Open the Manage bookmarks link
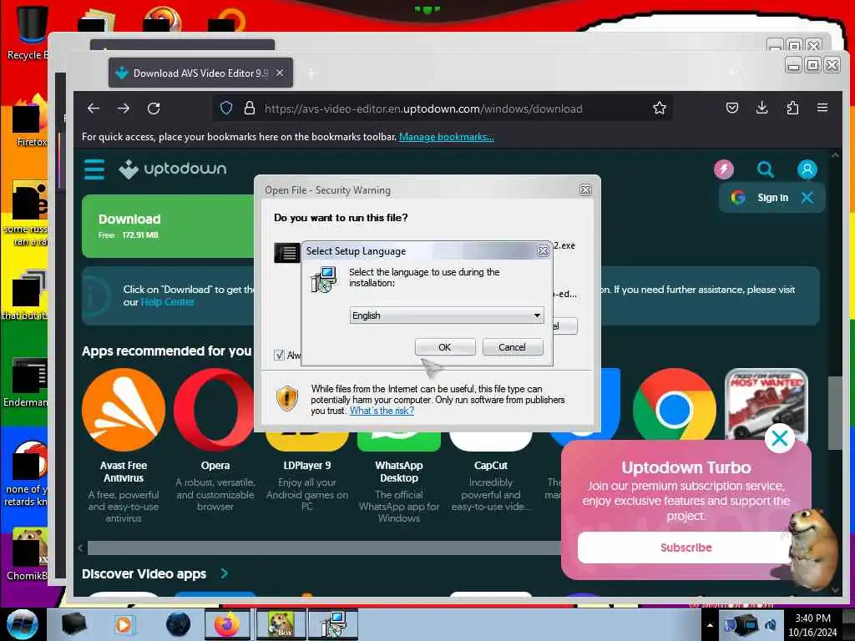This screenshot has width=855, height=641. click(447, 137)
